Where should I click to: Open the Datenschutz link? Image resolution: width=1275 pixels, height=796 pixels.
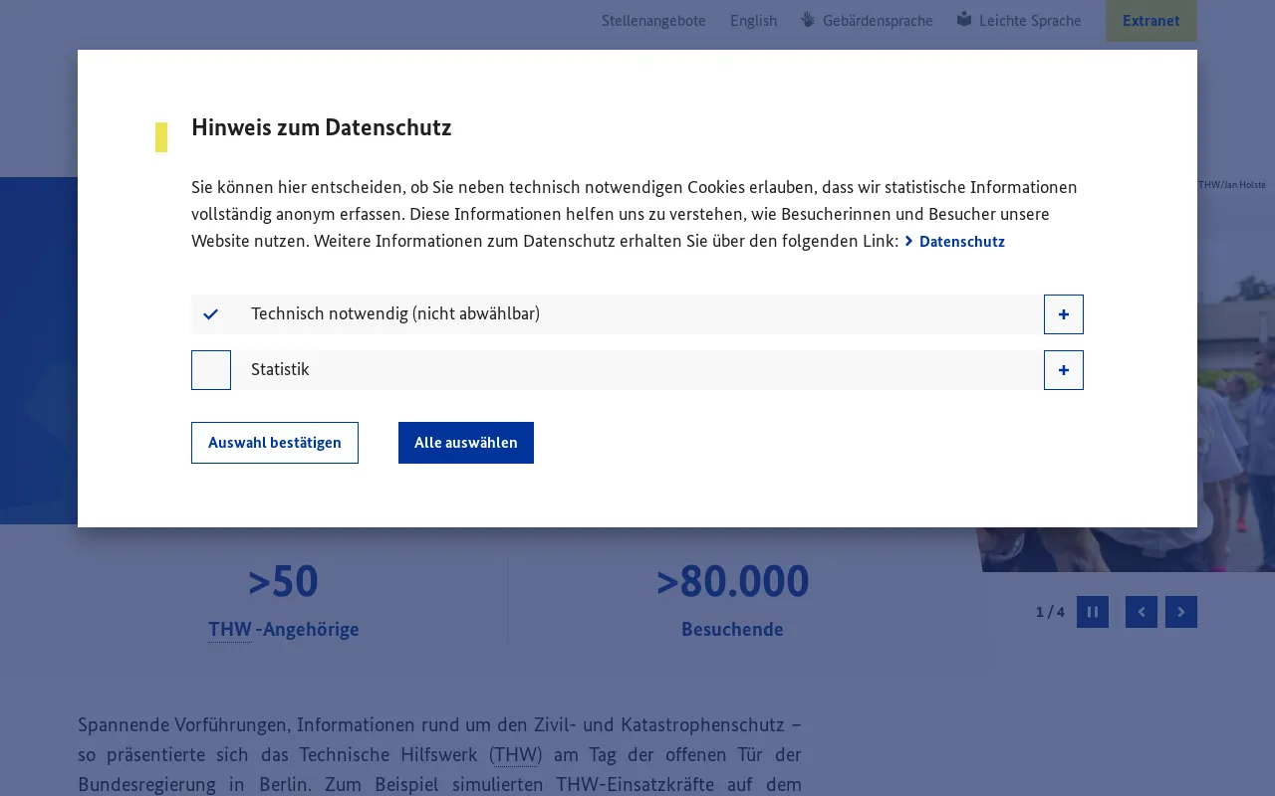(954, 242)
